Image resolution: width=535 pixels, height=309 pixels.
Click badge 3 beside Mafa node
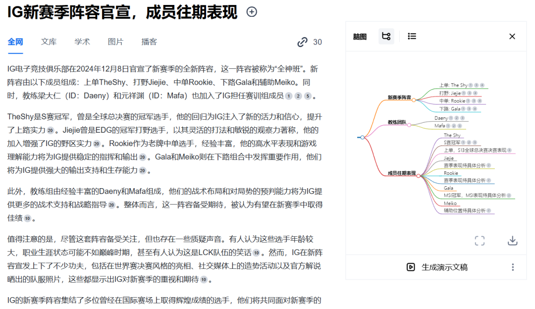[x=460, y=126]
